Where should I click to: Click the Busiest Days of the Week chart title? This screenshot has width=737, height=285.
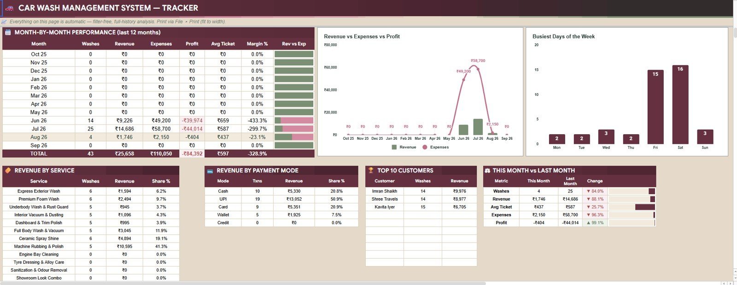pos(563,36)
